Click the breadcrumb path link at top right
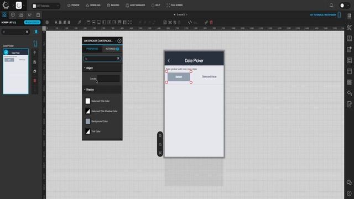 pos(323,15)
